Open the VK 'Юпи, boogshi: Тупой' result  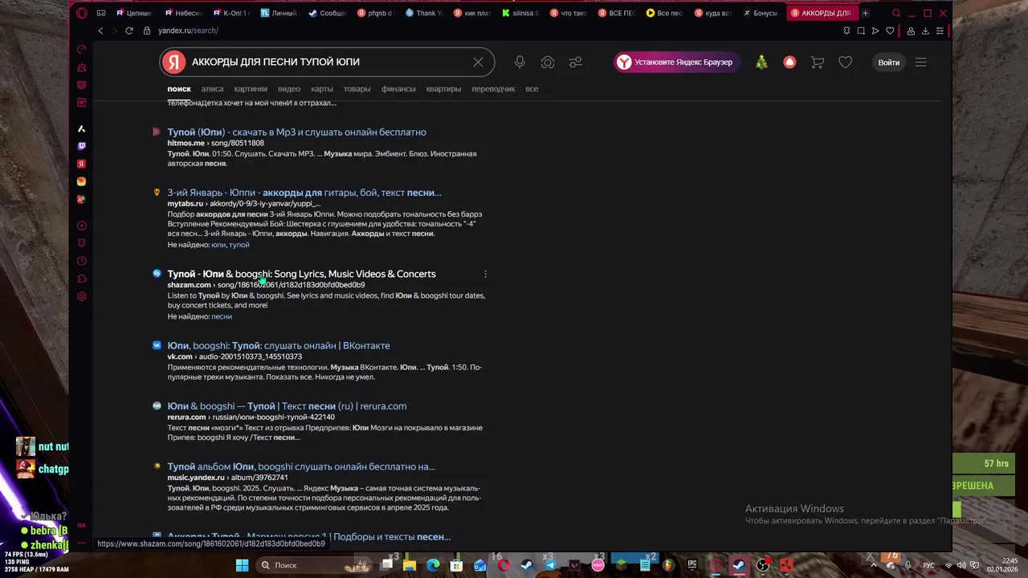pyautogui.click(x=279, y=346)
